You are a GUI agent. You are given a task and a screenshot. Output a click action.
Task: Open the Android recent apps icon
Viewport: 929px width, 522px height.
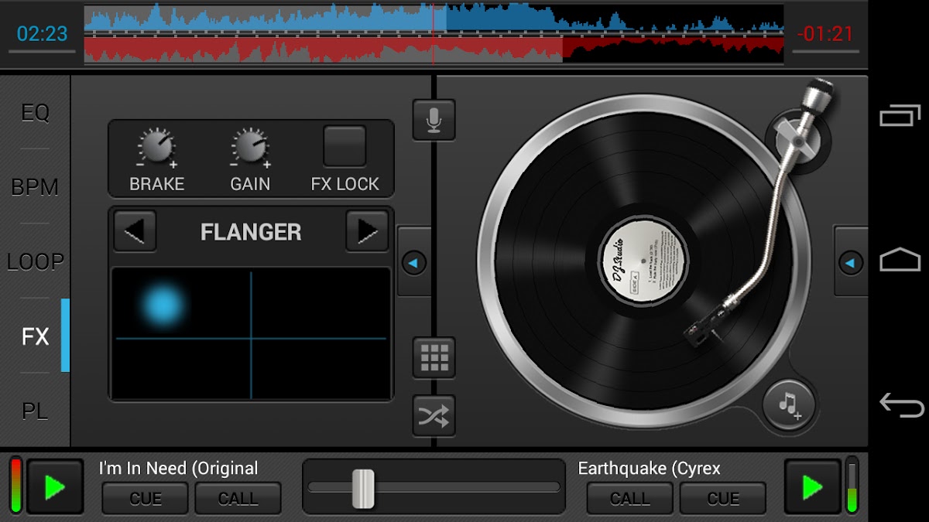(900, 116)
